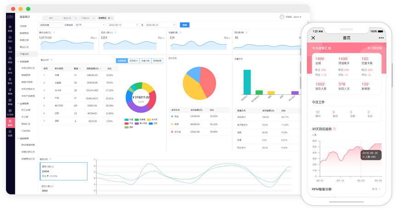
Task: Select the 异常数据 view option
Action: [158, 60]
